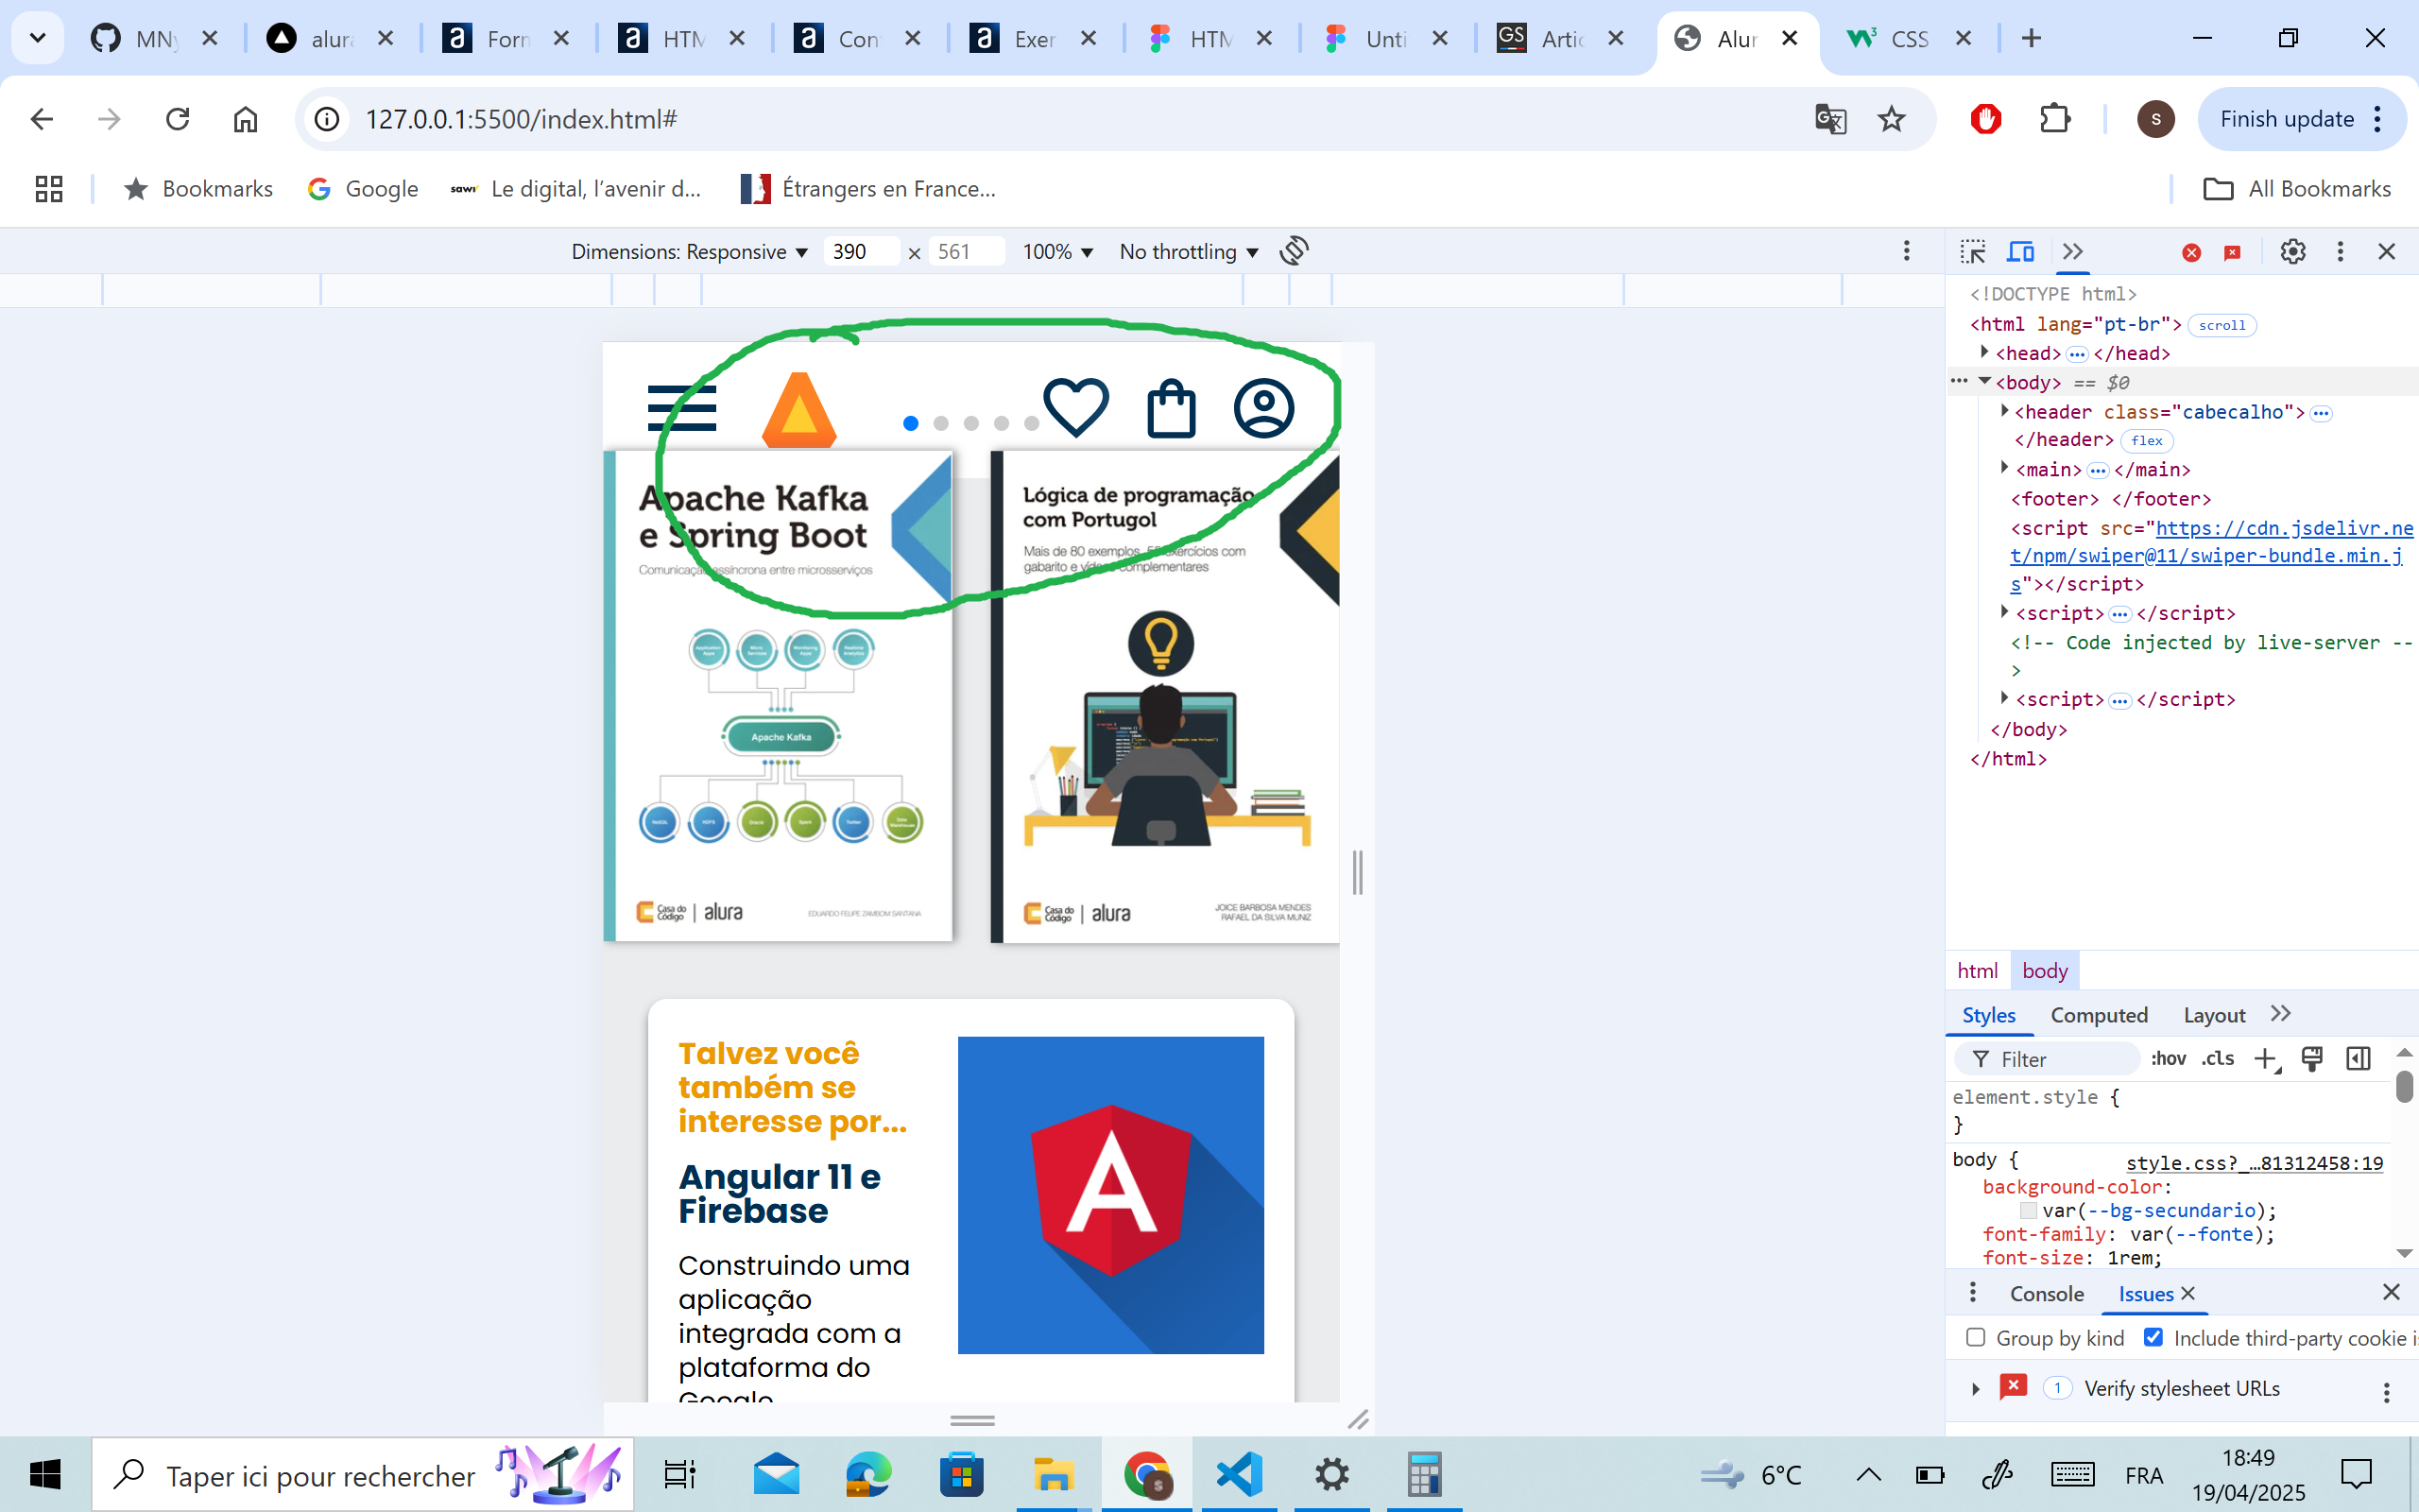Check the Group by kind checkbox
Viewport: 2419px width, 1512px height.
tap(1975, 1338)
